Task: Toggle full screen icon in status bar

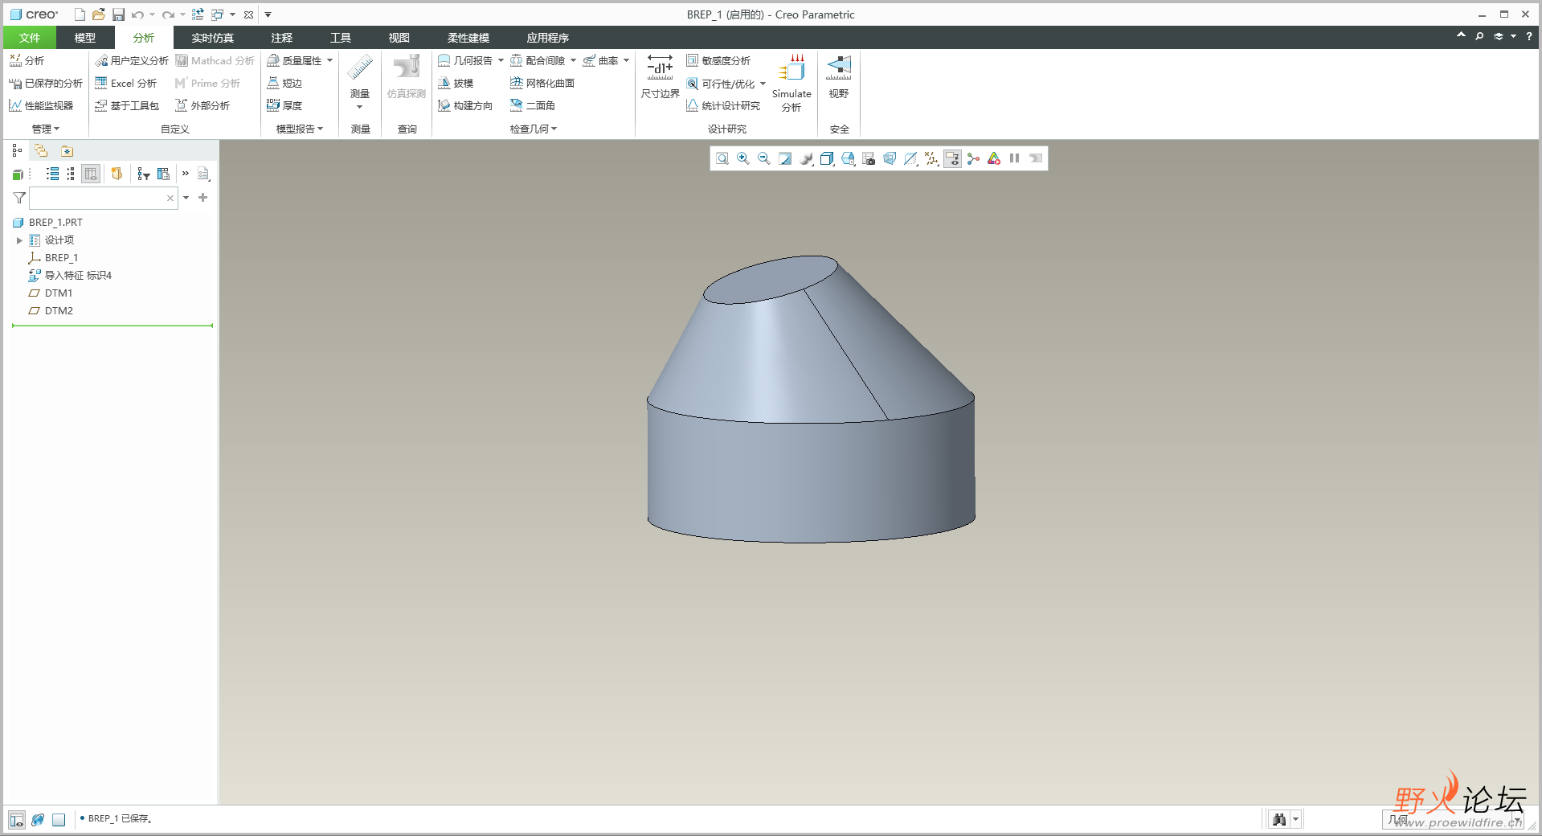Action: (59, 819)
